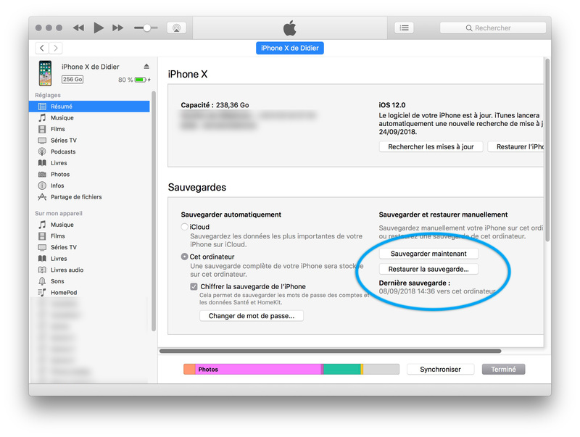Open Podcasts settings
580x437 pixels.
pos(89,151)
